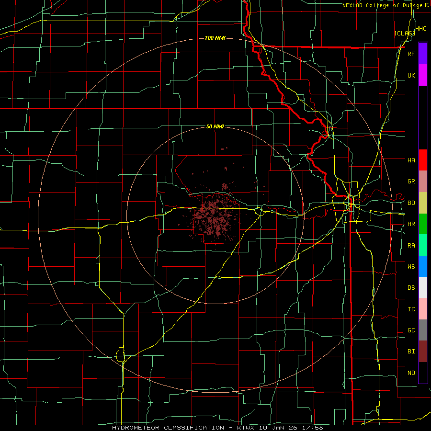Click the WS legend label
This screenshot has height=431, width=431.
[x=411, y=267]
